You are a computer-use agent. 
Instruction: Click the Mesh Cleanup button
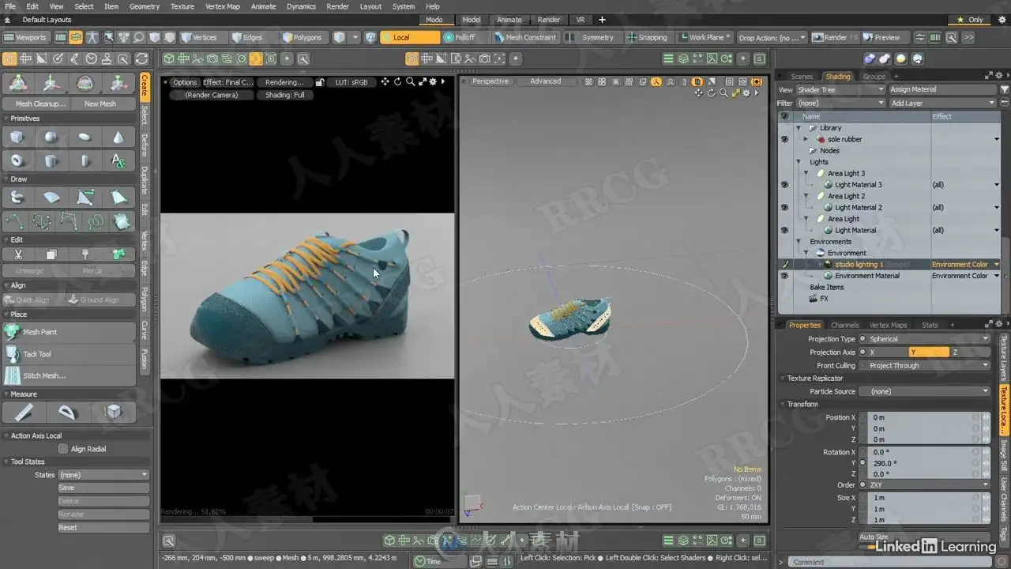(x=40, y=104)
